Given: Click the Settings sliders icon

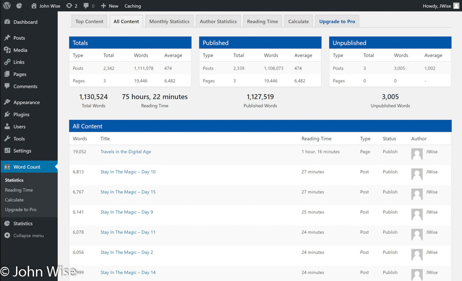Looking at the screenshot, I should tap(7, 151).
